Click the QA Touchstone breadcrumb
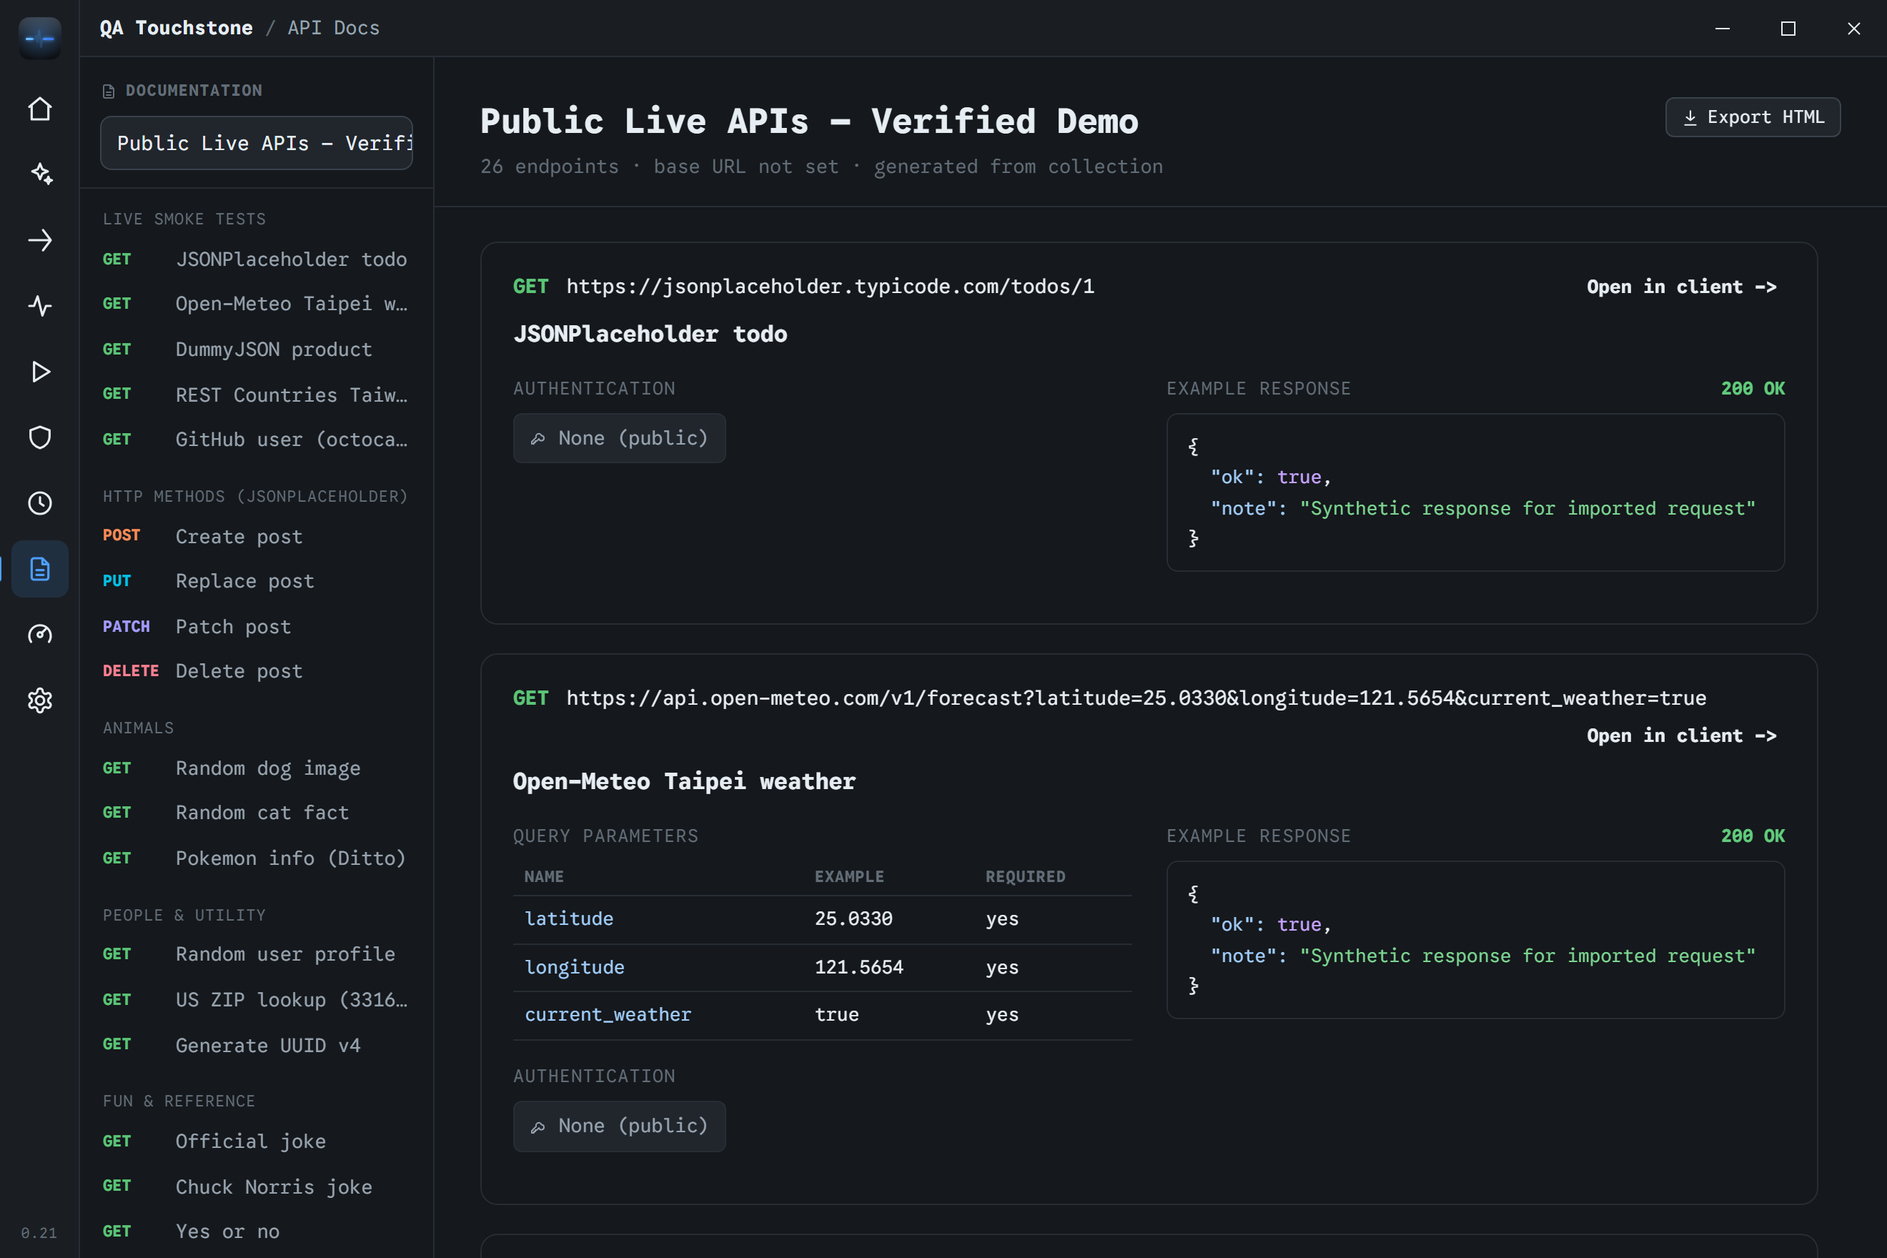The height and width of the screenshot is (1258, 1887). point(176,28)
